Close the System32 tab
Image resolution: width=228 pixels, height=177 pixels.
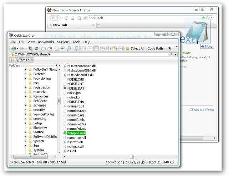point(31,60)
